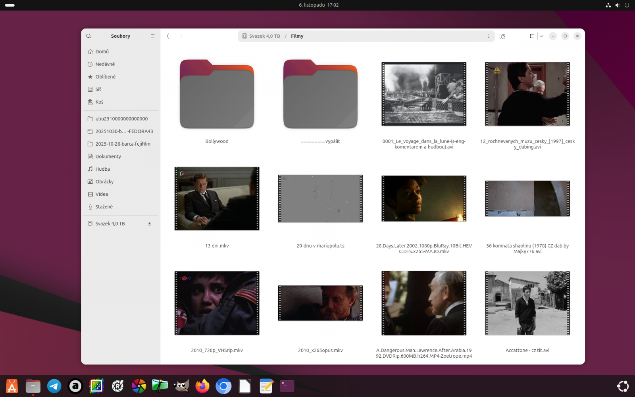Click the camera search-by-image icon
This screenshot has width=635, height=397.
[502, 36]
